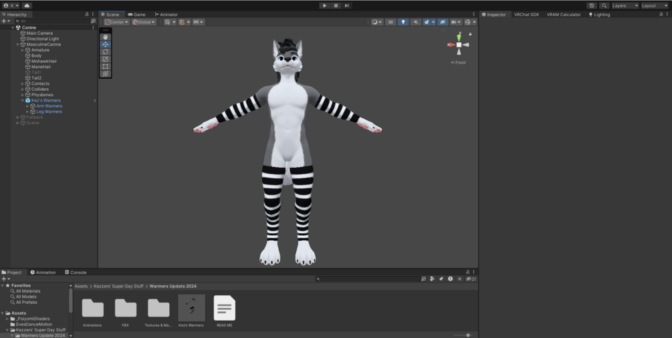Toggle 2D view mode
Image resolution: width=672 pixels, height=338 pixels.
click(x=390, y=22)
